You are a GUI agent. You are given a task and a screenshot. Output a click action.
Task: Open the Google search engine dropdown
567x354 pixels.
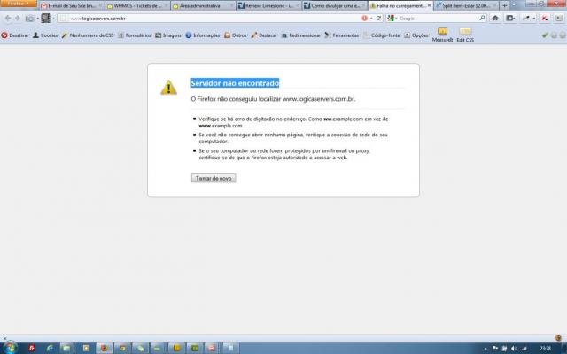point(392,18)
